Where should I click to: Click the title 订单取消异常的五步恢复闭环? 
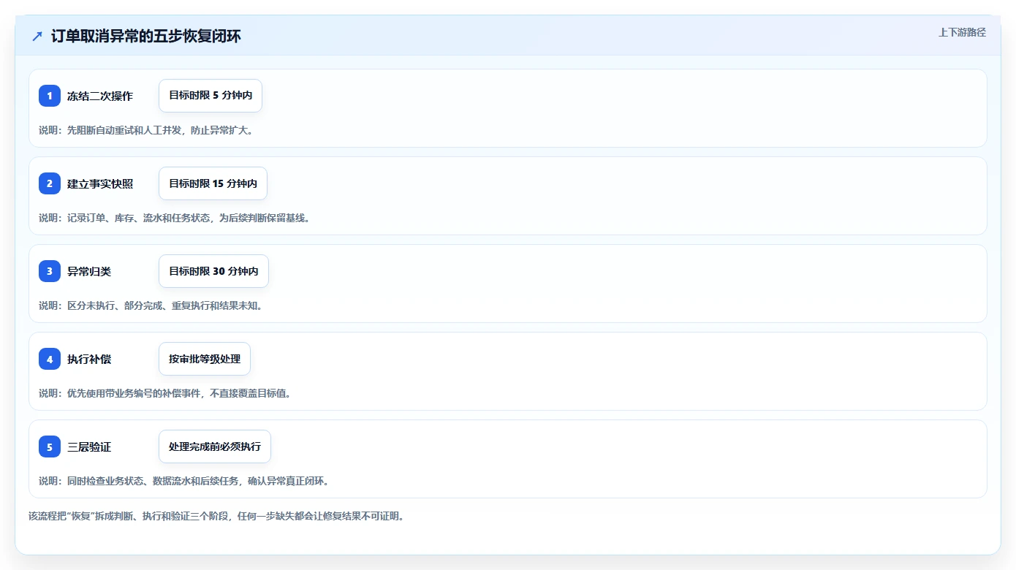click(x=145, y=37)
